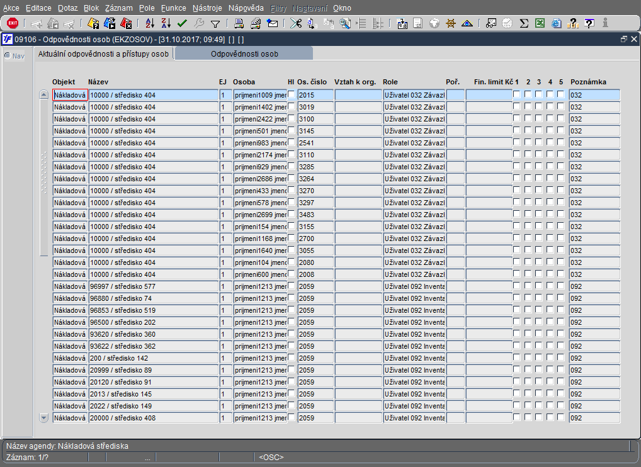Toggle HI checkbox for Os. číslo 3019
641x467 pixels.
(292, 106)
